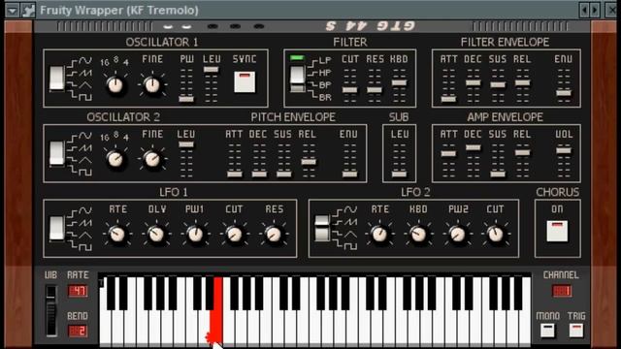Image resolution: width=621 pixels, height=349 pixels.
Task: Click LFO 1 RTE knob
Action: click(116, 235)
